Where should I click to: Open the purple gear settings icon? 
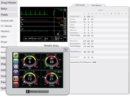(x=16, y=73)
